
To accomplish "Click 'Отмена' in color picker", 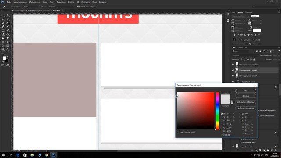I will pyautogui.click(x=245, y=96).
